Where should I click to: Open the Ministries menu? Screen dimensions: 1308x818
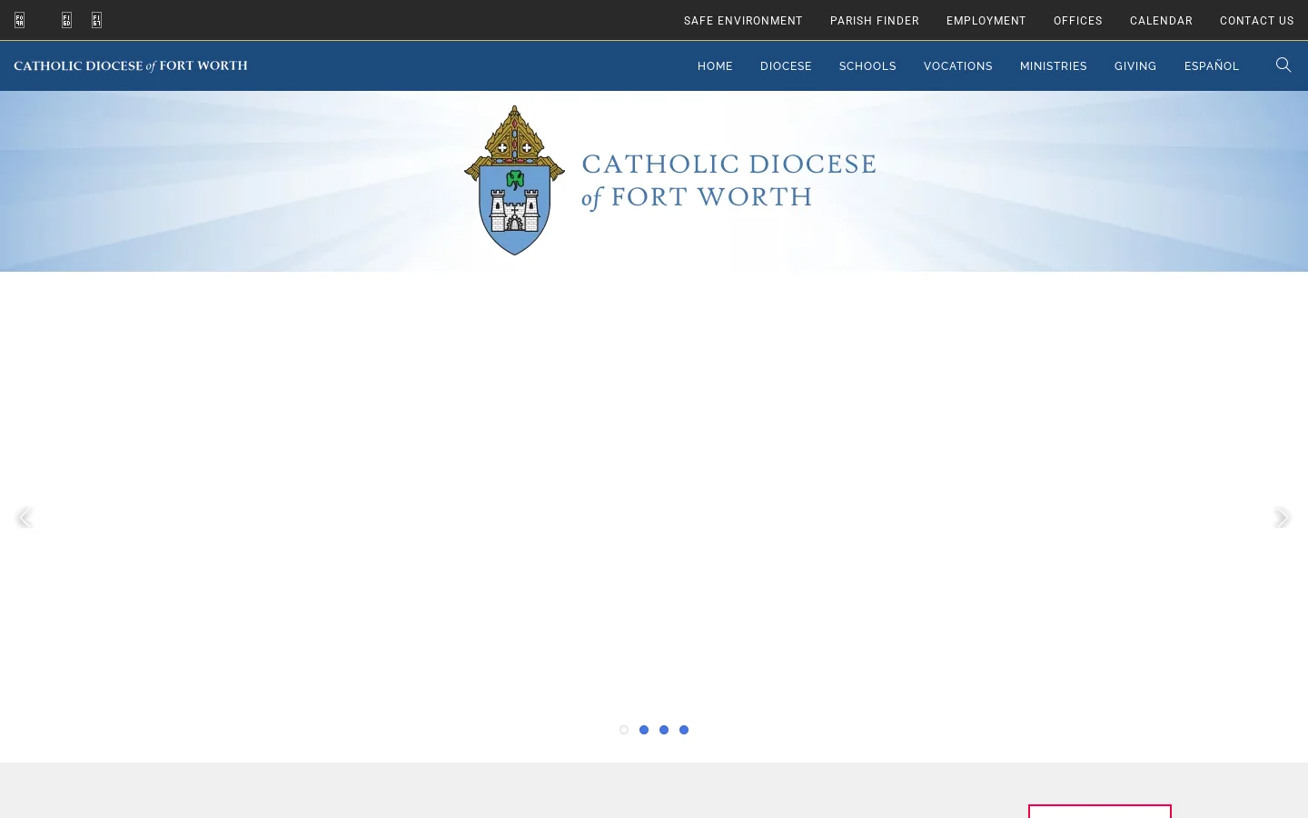[1054, 66]
